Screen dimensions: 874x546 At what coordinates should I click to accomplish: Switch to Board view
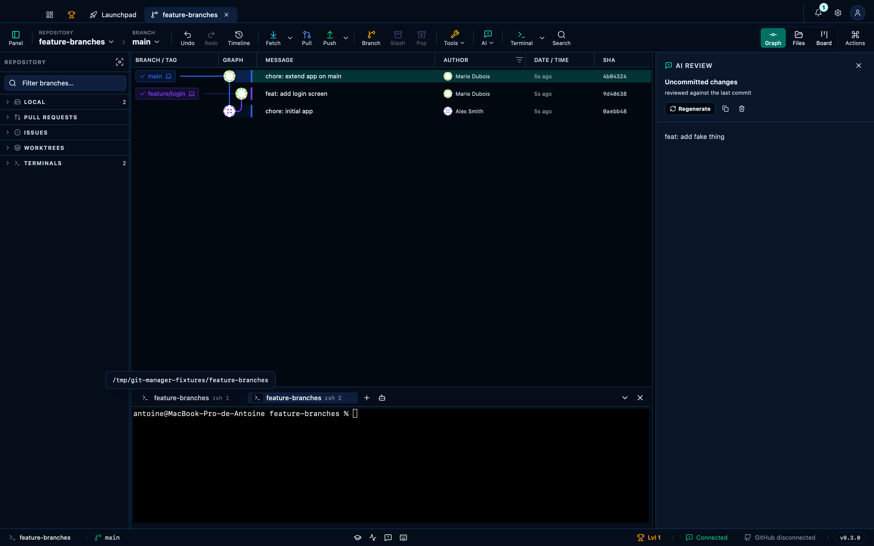tap(824, 38)
